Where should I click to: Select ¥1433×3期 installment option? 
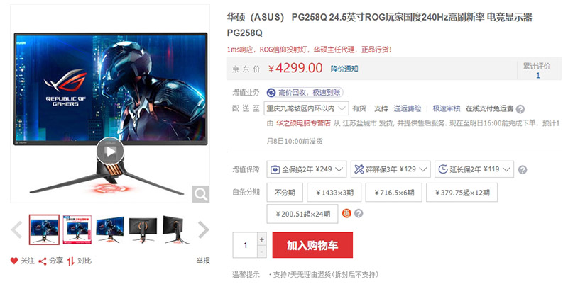334,192
